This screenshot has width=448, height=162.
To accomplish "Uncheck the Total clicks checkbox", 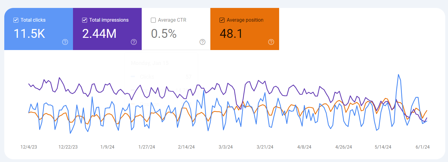I will [16, 20].
